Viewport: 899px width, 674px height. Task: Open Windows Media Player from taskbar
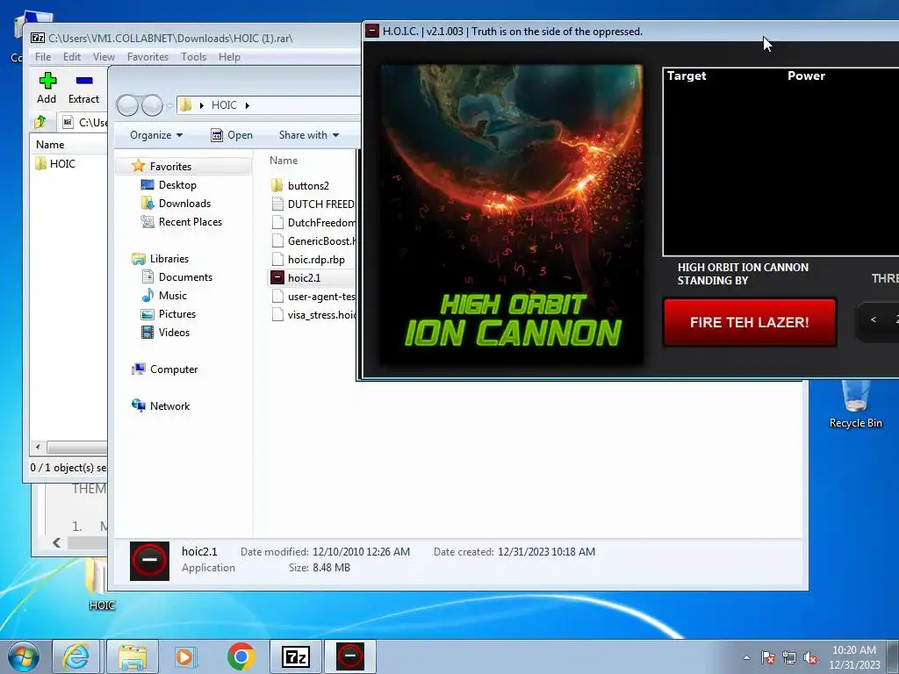point(184,656)
